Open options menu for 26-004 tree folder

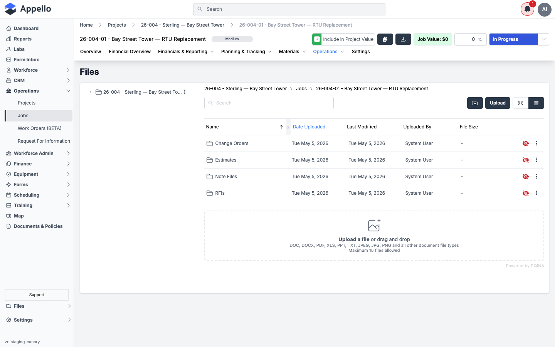[185, 92]
